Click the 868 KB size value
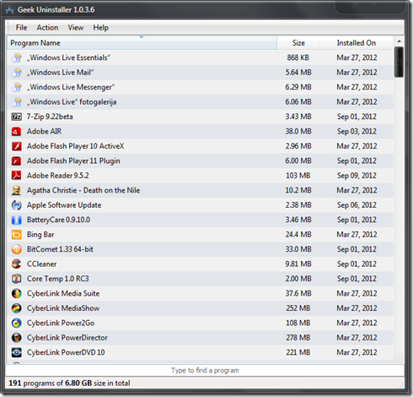 click(x=298, y=57)
